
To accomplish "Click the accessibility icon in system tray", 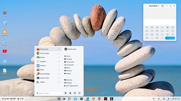I will [168, 99].
